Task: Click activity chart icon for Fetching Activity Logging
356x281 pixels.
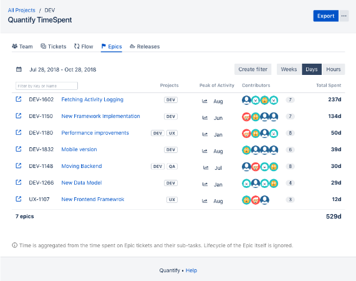Action: (x=204, y=101)
